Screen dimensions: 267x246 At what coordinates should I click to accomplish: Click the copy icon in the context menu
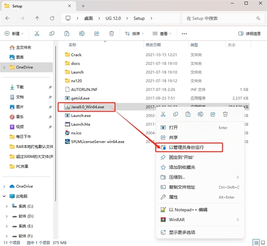[176, 114]
